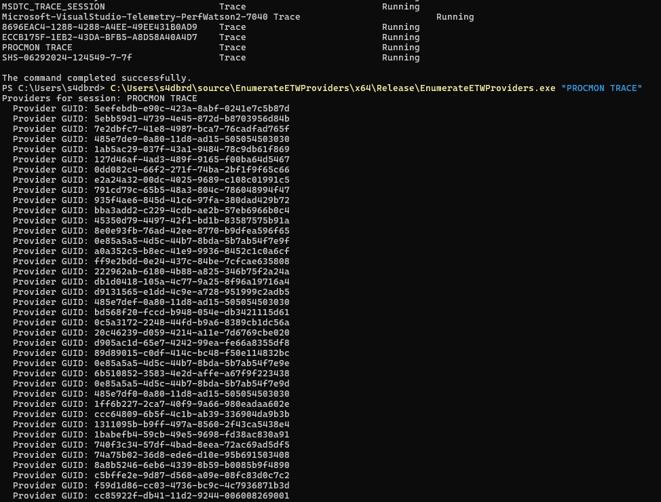Click session SHS-06292024-124549-7-7f
661x502 pixels.
click(x=67, y=57)
